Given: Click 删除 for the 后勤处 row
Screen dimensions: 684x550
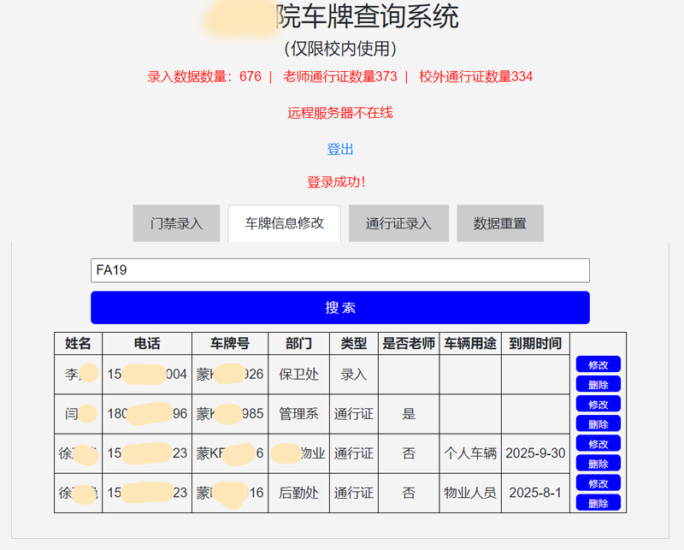Looking at the screenshot, I should 598,503.
